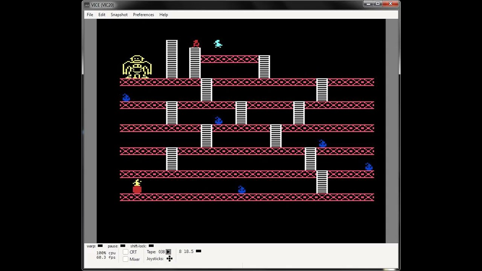The width and height of the screenshot is (482, 271).
Task: Click the joystick direction indicator icon
Action: click(x=169, y=259)
